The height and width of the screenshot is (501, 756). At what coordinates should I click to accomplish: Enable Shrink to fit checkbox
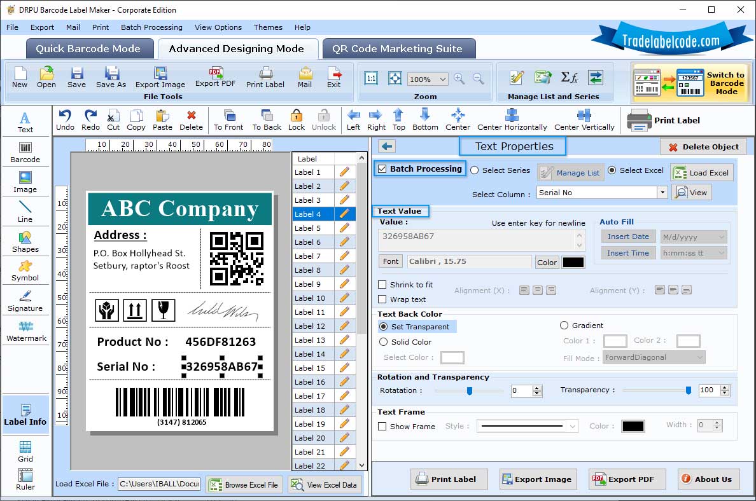(x=382, y=285)
